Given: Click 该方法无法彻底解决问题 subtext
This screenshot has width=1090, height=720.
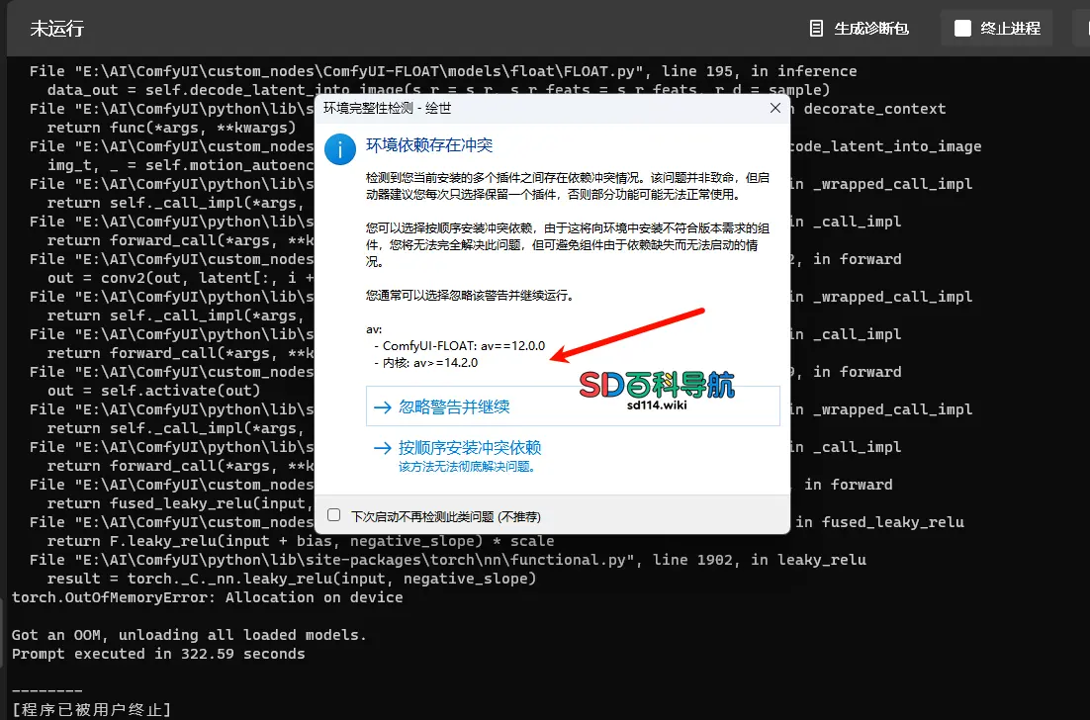Looking at the screenshot, I should click(x=467, y=467).
